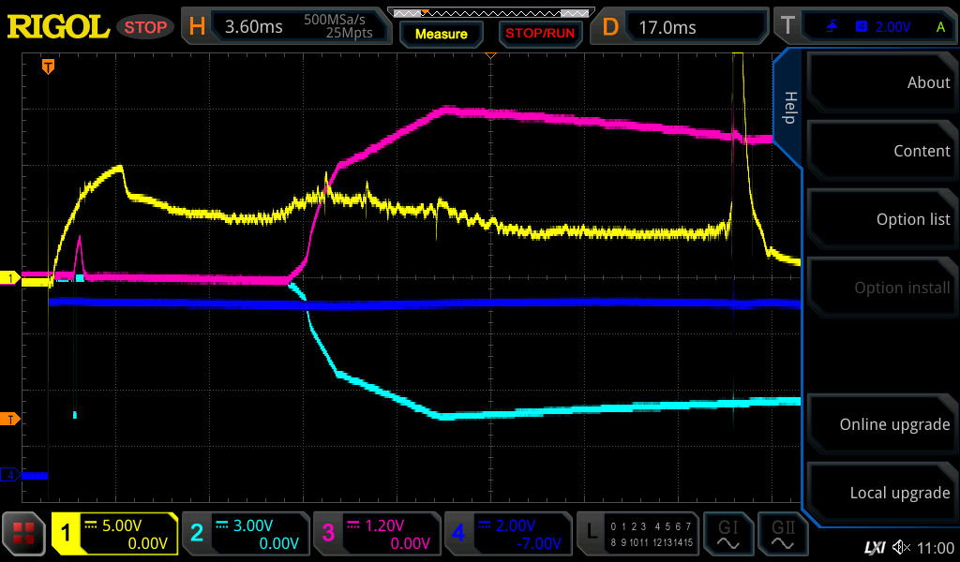Click the GII waveform generator icon
This screenshot has height=562, width=960.
pyautogui.click(x=783, y=534)
